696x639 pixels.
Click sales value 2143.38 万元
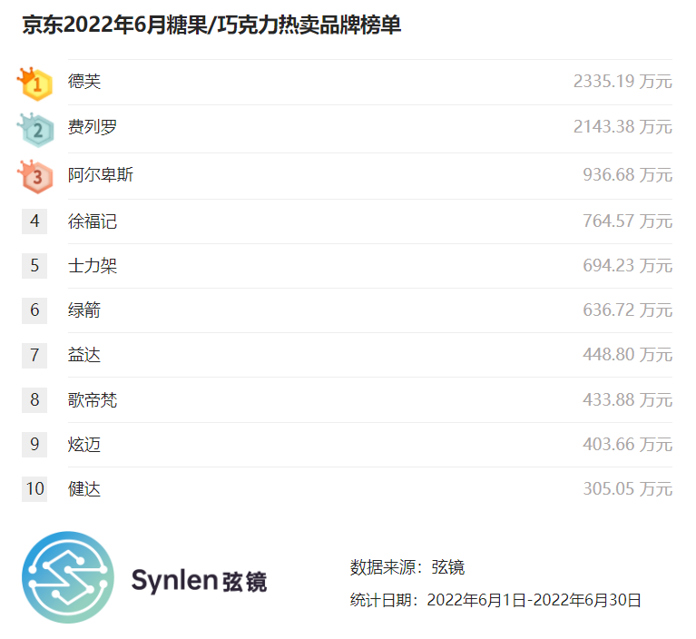[622, 126]
